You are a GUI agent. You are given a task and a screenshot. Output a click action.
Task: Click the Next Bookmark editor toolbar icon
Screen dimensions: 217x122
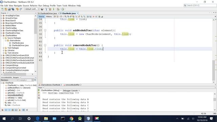tap(82, 17)
